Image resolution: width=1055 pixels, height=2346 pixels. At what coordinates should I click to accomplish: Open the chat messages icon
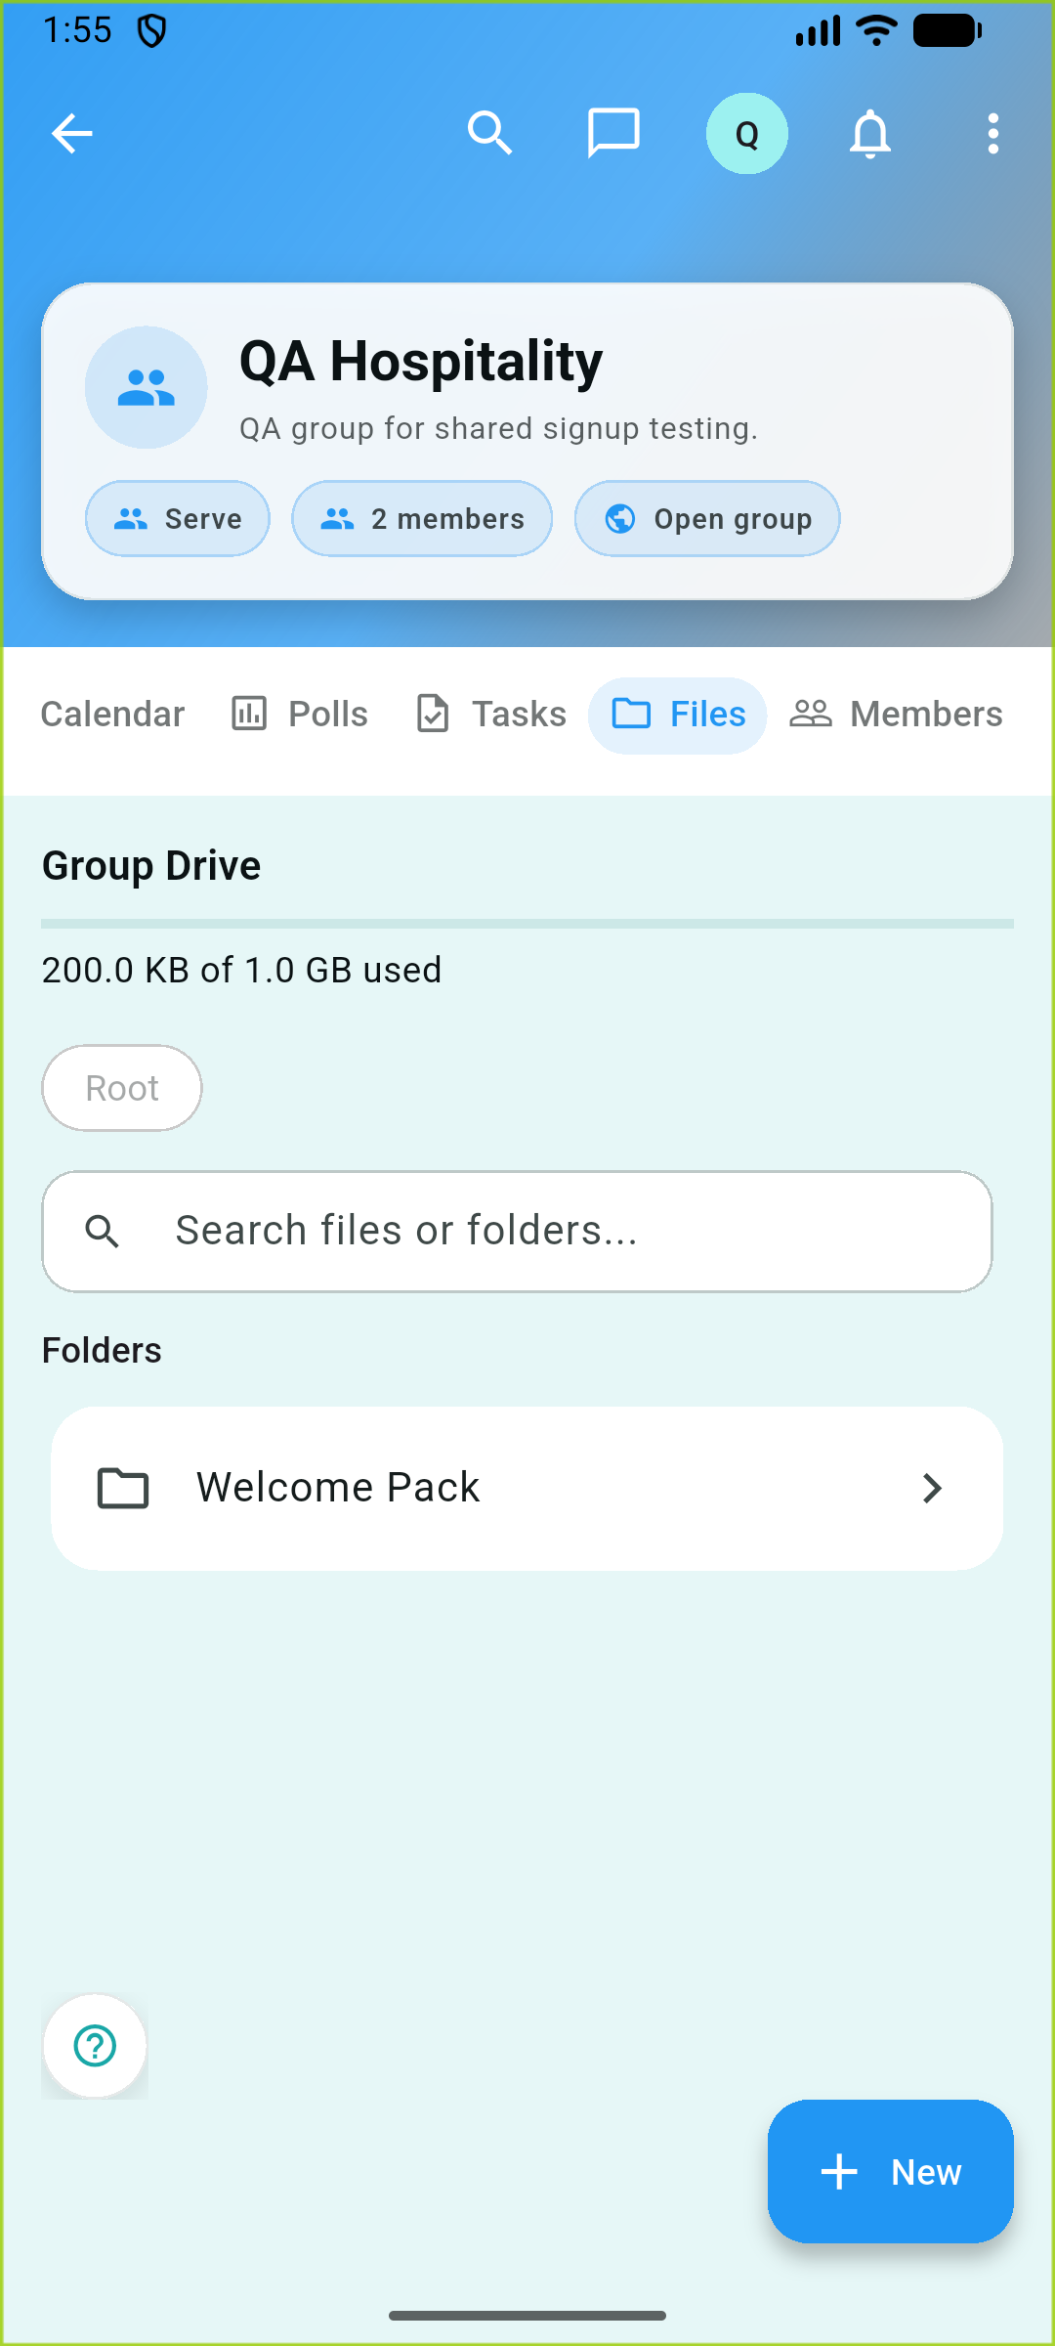tap(613, 134)
